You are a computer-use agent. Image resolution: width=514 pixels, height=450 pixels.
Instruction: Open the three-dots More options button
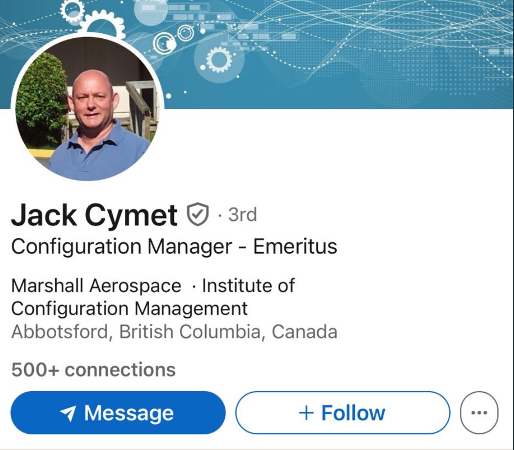pos(479,413)
